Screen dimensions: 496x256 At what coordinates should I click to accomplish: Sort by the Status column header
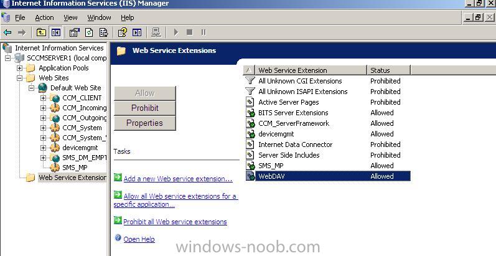(x=389, y=70)
